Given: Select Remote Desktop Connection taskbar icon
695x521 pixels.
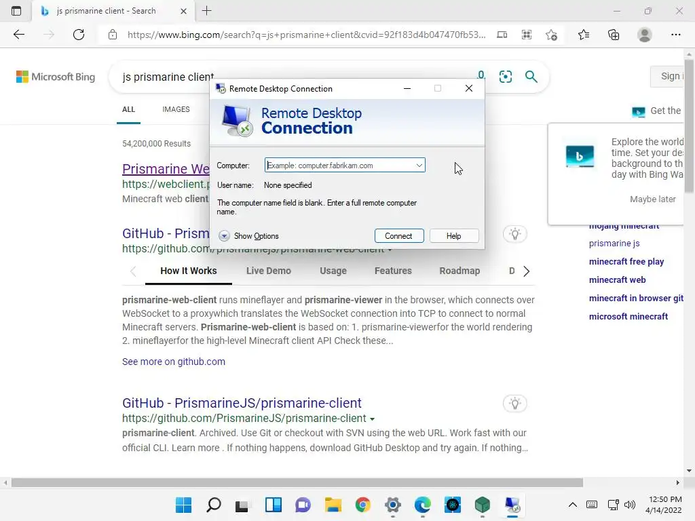Looking at the screenshot, I should pyautogui.click(x=512, y=505).
